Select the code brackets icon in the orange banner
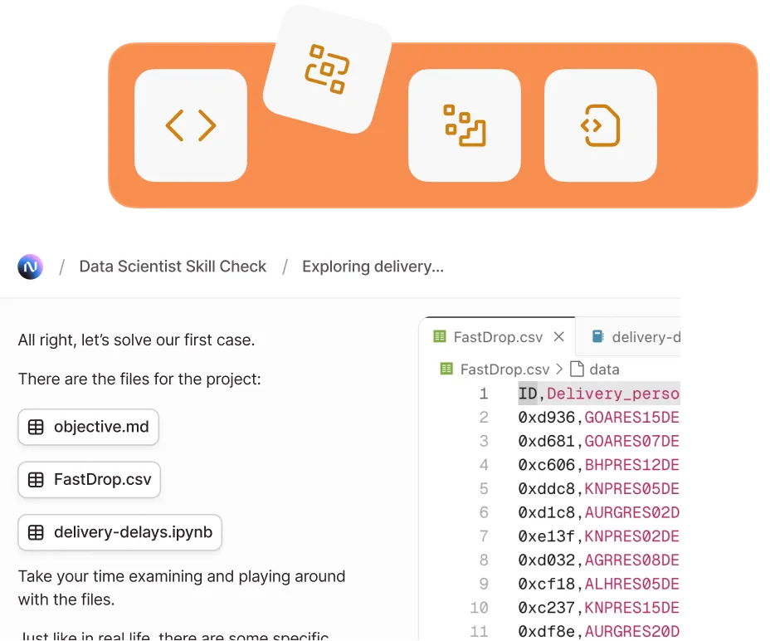Image resolution: width=770 pixels, height=641 pixels. 189,125
